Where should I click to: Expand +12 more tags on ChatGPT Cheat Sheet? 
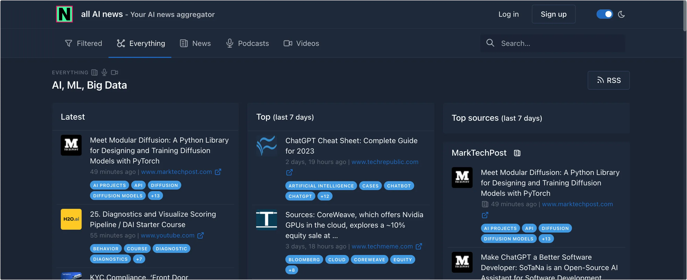click(x=325, y=196)
